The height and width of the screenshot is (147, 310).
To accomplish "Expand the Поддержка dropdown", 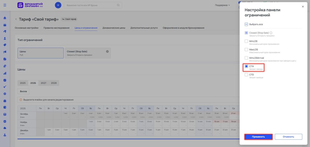I will [222, 5].
